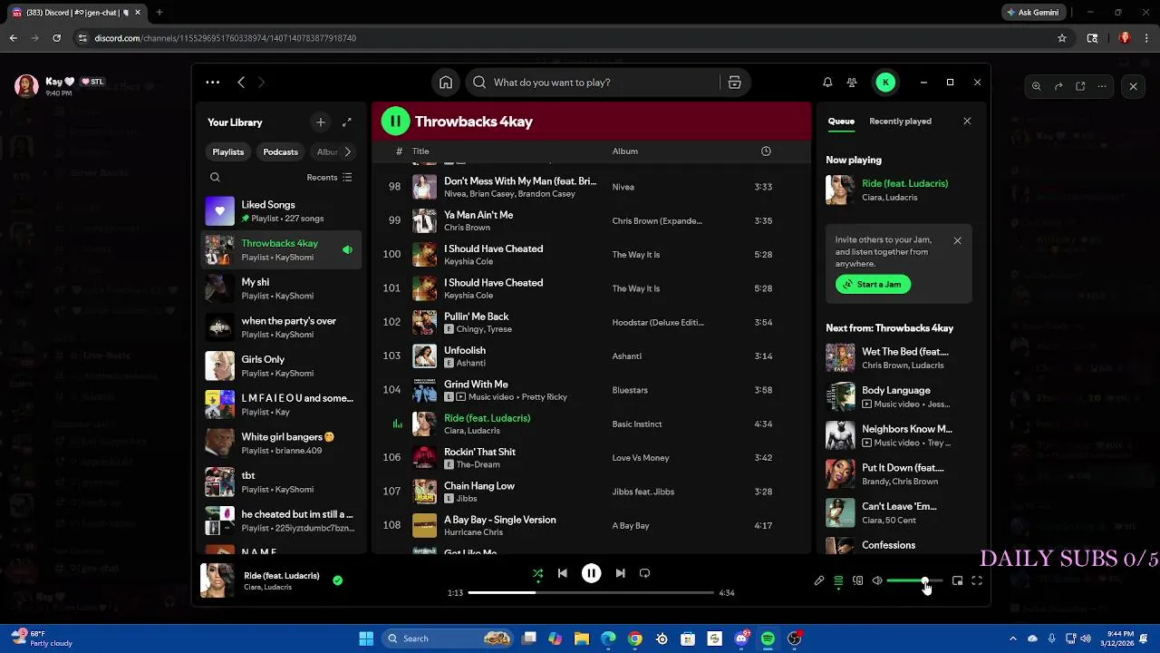The width and height of the screenshot is (1160, 653).
Task: Click Ask Gemini button
Action: tap(1032, 13)
